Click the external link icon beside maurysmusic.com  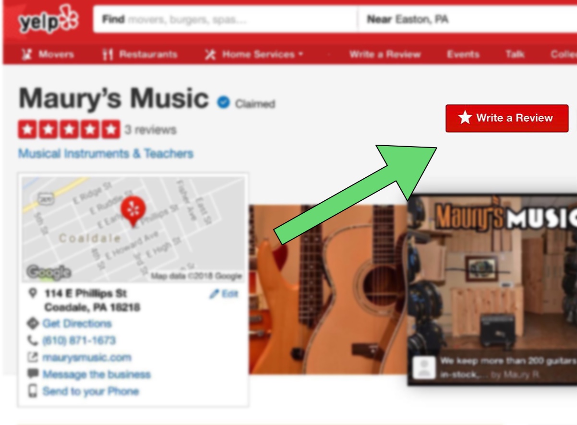pyautogui.click(x=33, y=357)
